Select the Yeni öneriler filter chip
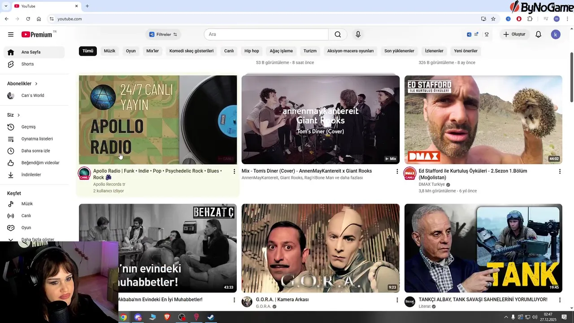Viewport: 574px width, 323px height. coord(465,51)
